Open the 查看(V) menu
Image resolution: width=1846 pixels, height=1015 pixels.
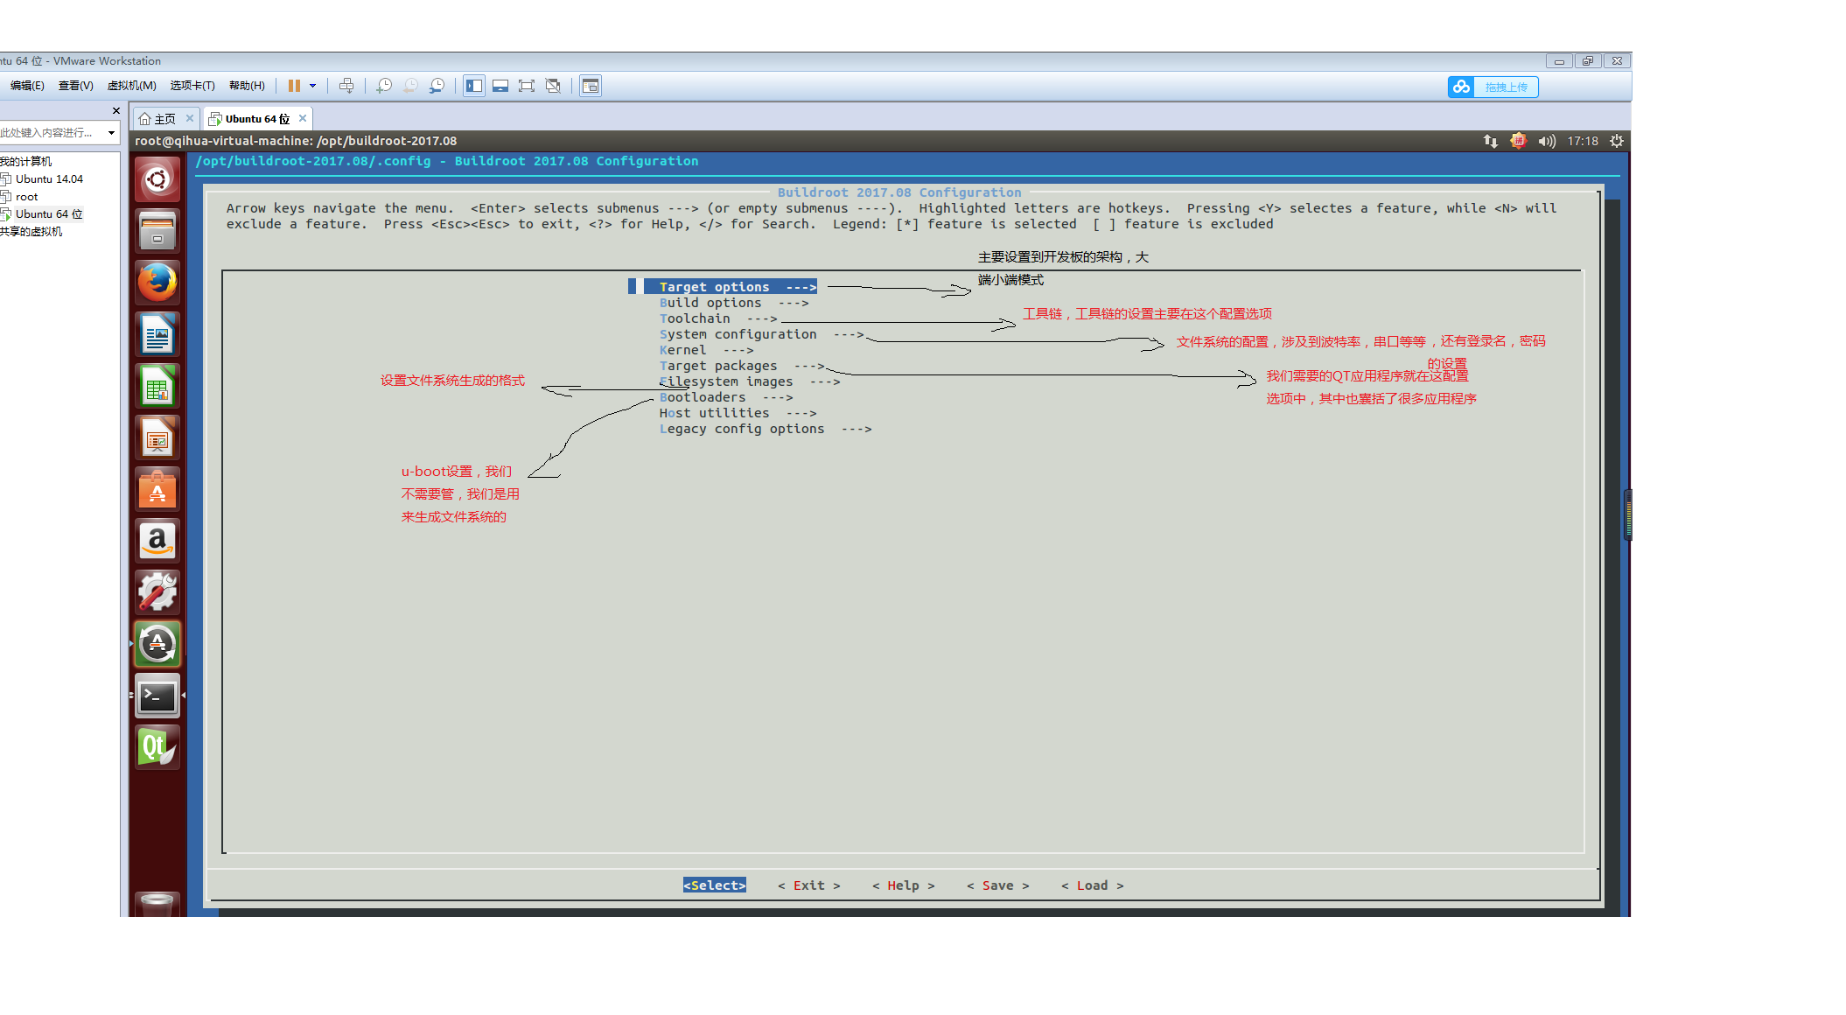click(75, 86)
